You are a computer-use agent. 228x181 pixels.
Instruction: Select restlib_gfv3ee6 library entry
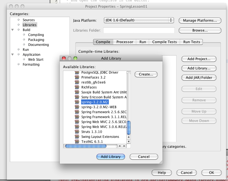coord(93,82)
